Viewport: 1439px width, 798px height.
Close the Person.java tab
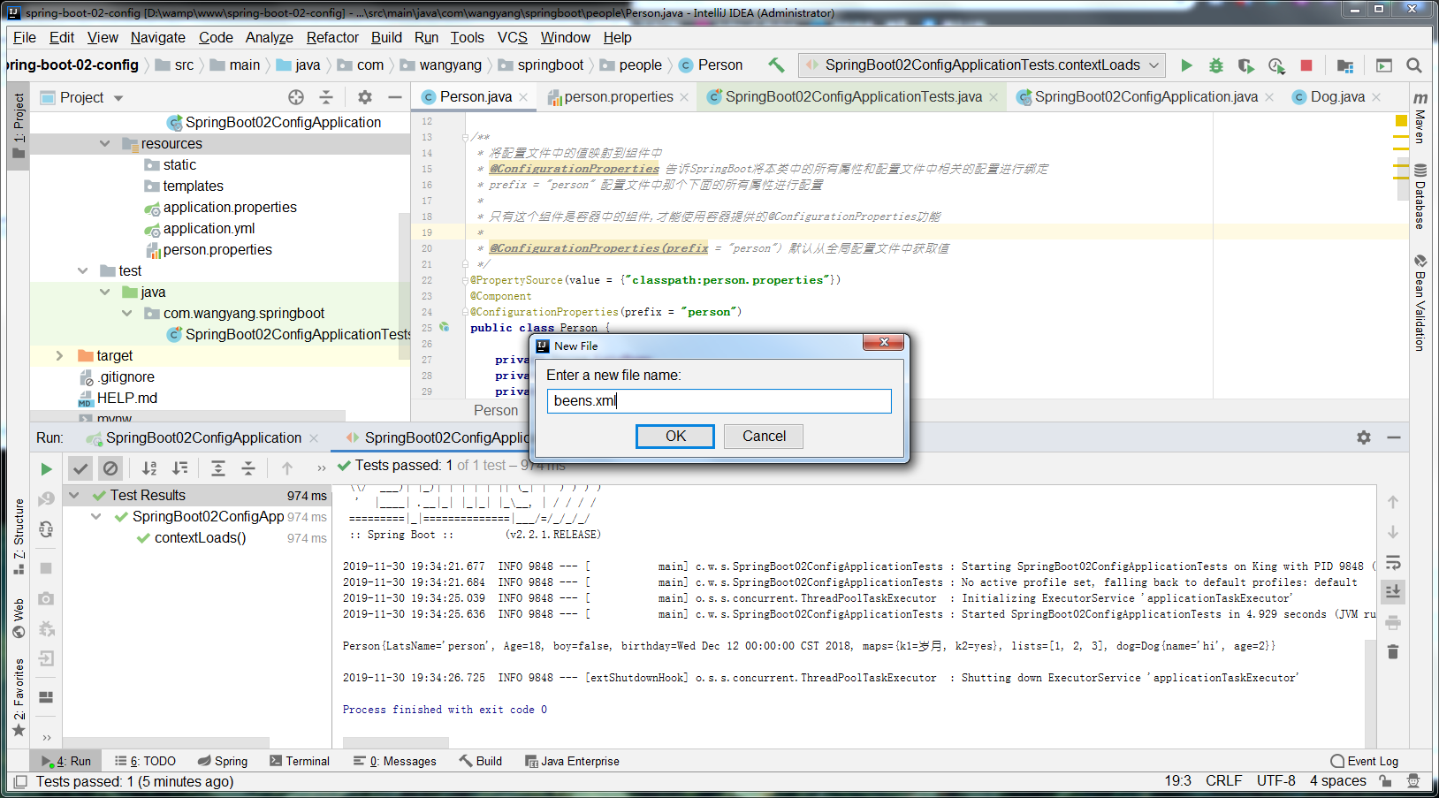(524, 97)
